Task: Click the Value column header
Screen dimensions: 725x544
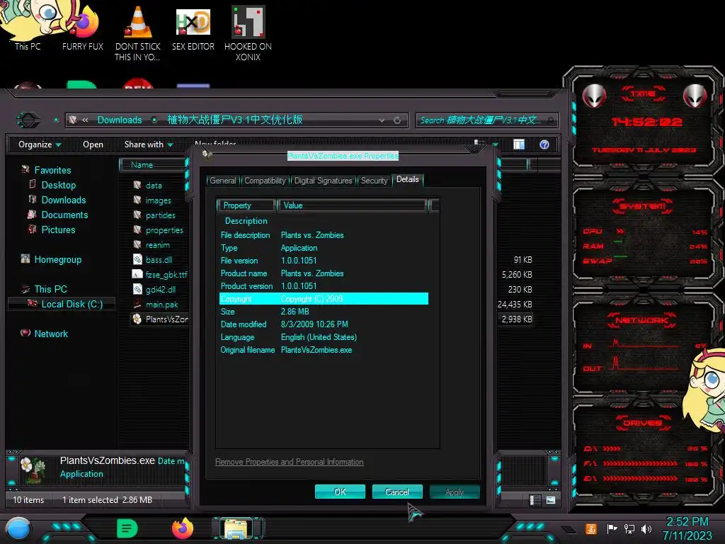Action: tap(352, 205)
